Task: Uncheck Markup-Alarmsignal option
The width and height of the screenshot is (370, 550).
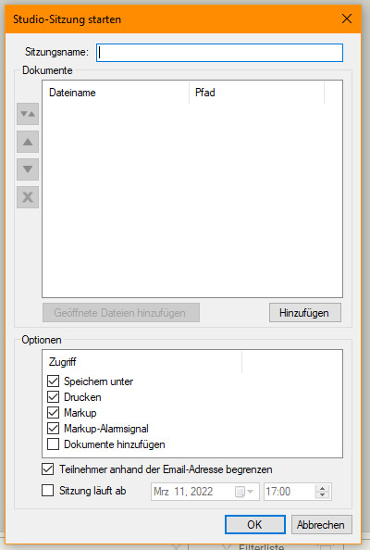Action: click(54, 429)
